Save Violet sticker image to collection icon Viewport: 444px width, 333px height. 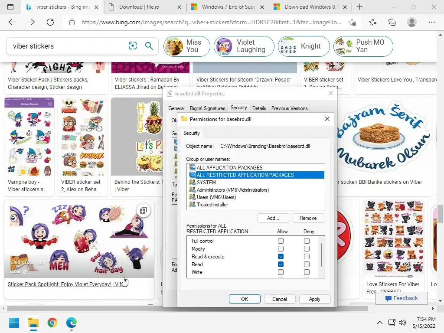(143, 211)
